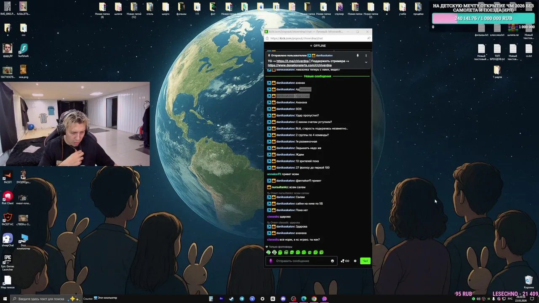Open фильмы.txt desktop file
The width and height of the screenshot is (539, 303).
coord(481,30)
